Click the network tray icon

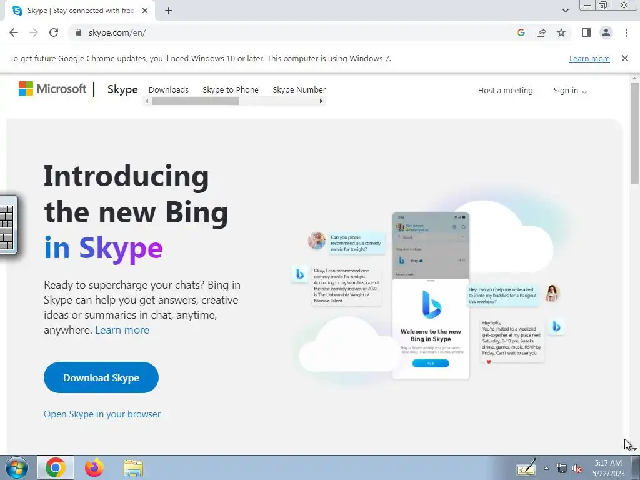pyautogui.click(x=562, y=468)
